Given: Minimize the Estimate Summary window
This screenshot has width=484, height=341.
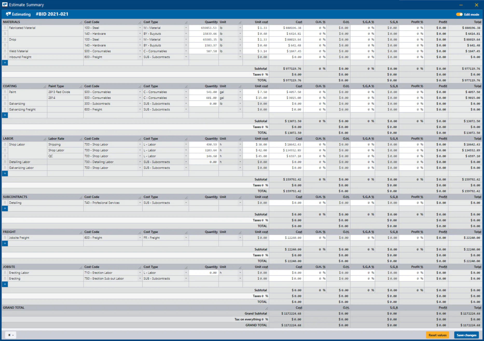Looking at the screenshot, I should [461, 5].
